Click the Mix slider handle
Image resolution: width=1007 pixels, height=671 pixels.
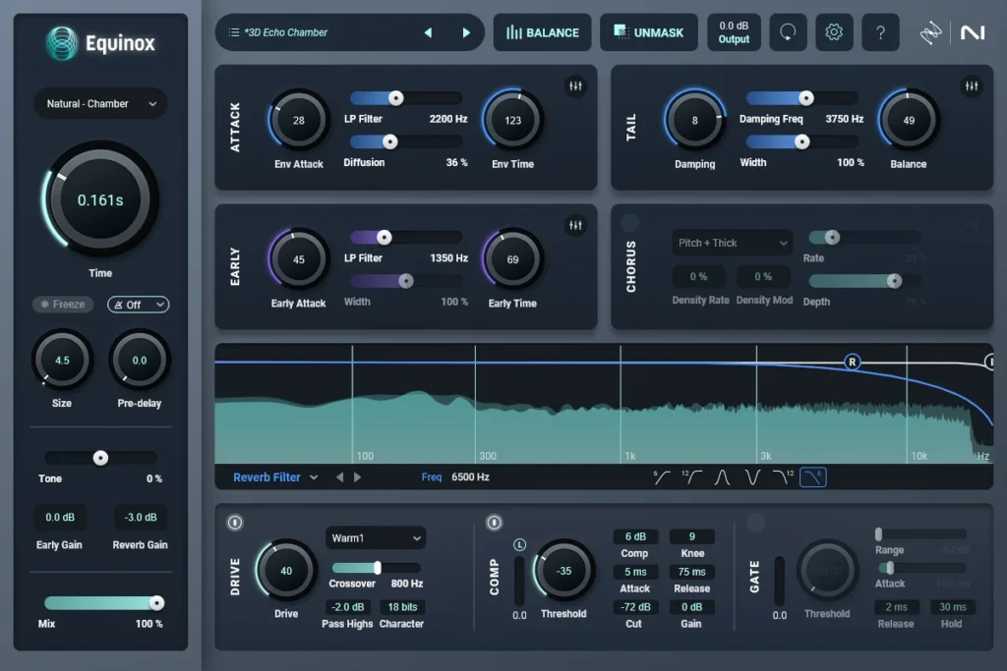click(x=155, y=603)
